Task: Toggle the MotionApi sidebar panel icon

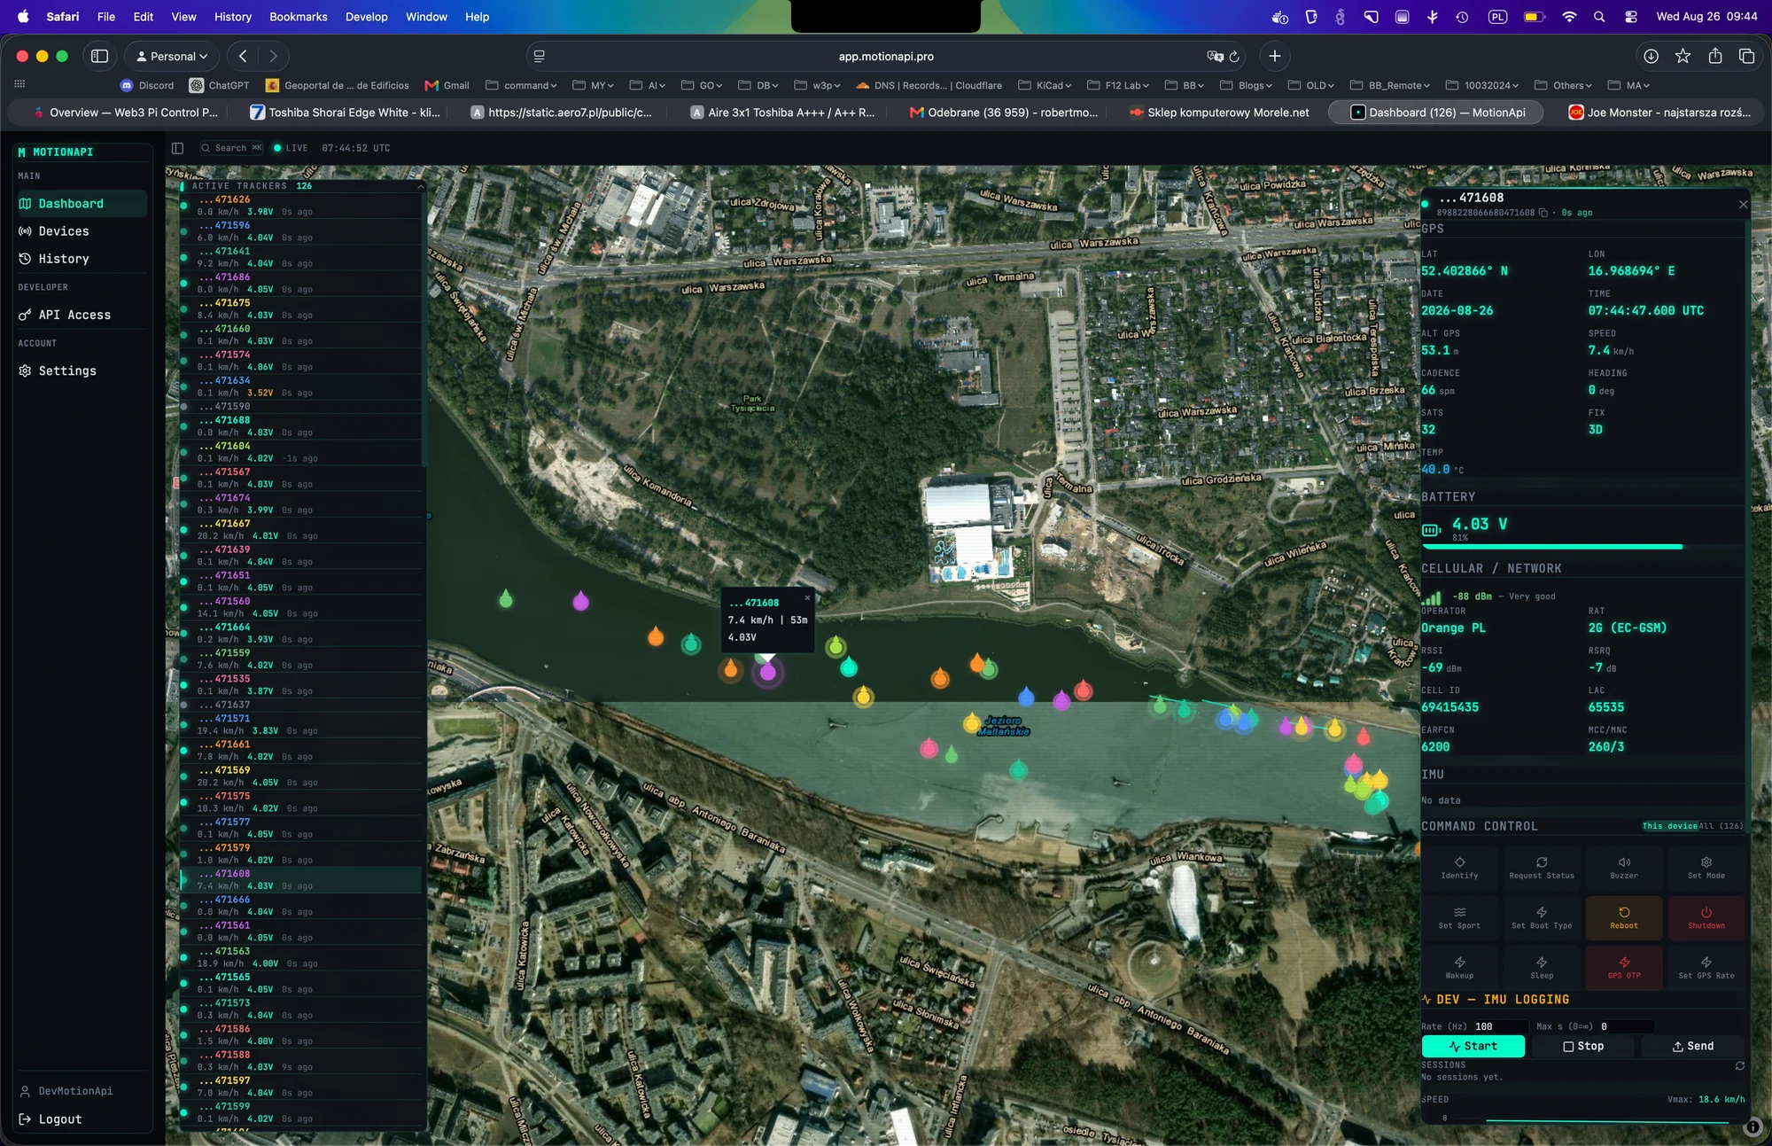Action: coord(177,148)
